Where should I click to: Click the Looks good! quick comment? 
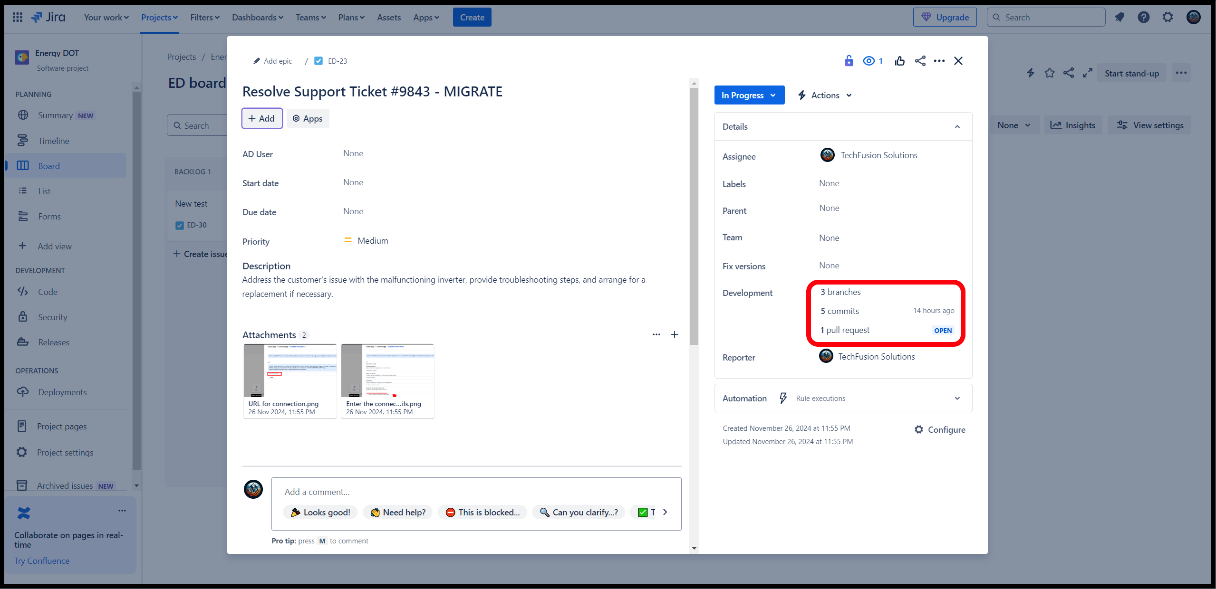coord(320,512)
